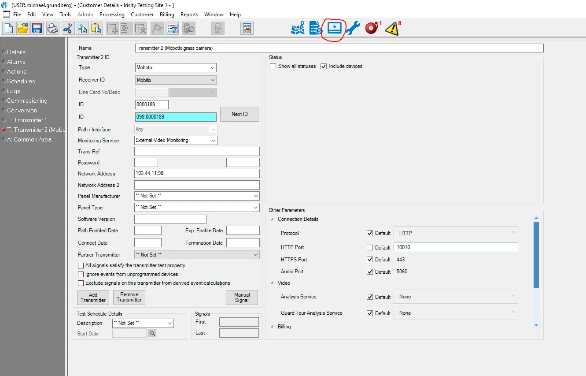
Task: Click the Remove Transmitter button
Action: (x=129, y=298)
